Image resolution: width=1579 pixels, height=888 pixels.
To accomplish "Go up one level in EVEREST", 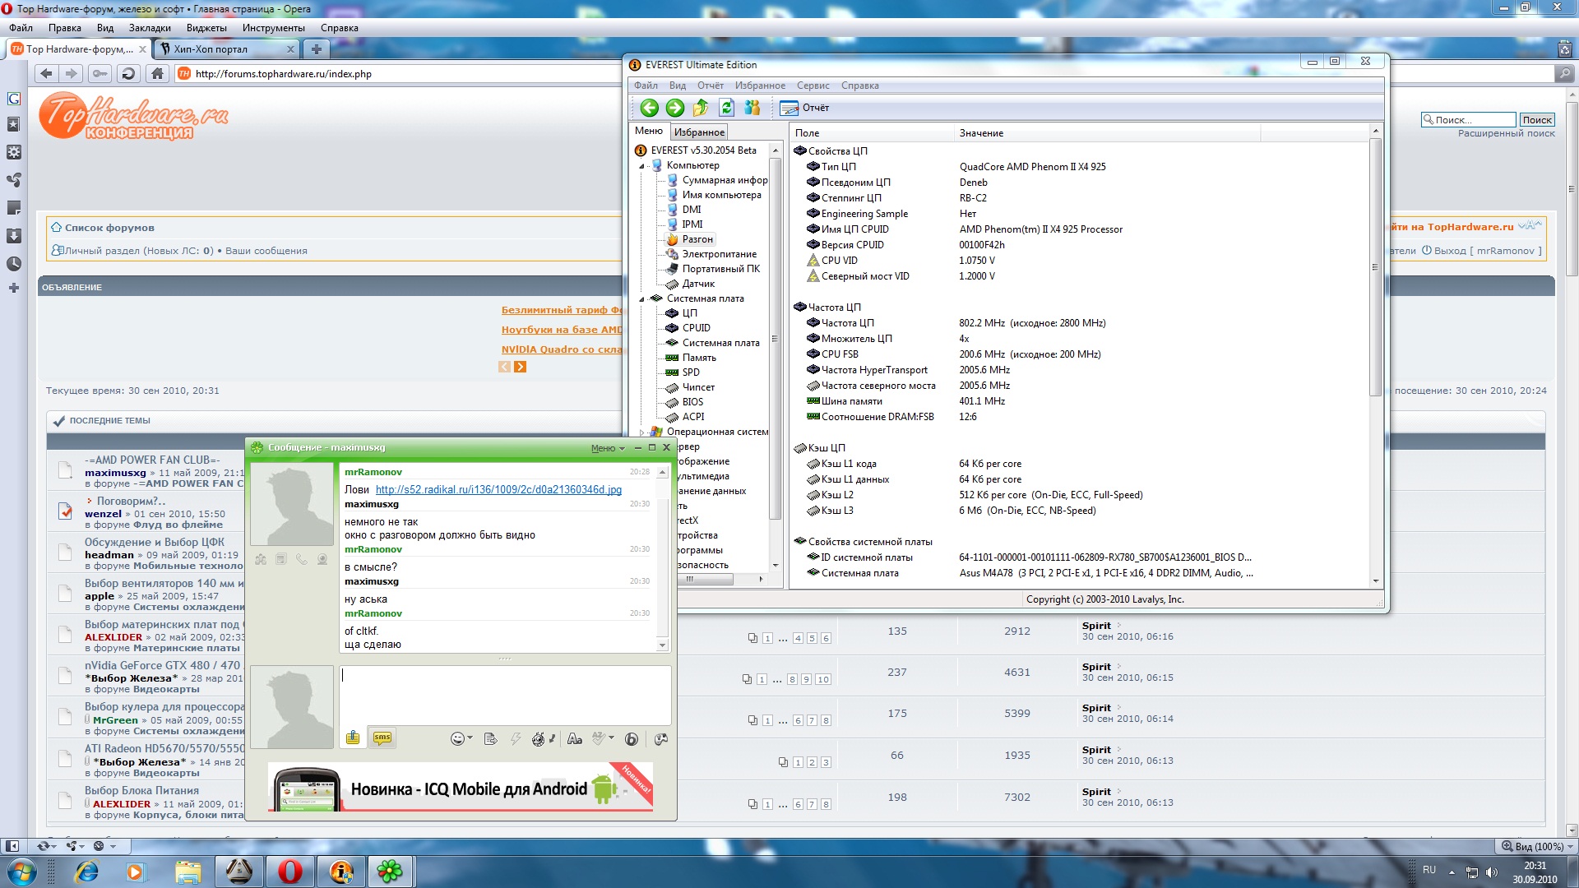I will [x=701, y=108].
